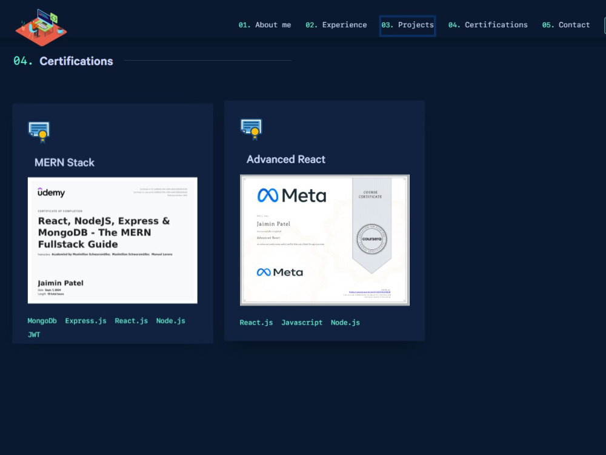Screen dimensions: 606x455
Task: Go to the Experience section link
Action: [x=336, y=25]
